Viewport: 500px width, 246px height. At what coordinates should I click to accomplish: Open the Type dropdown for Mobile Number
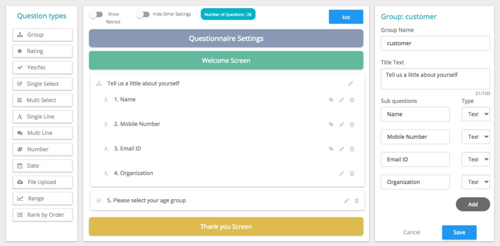(476, 137)
